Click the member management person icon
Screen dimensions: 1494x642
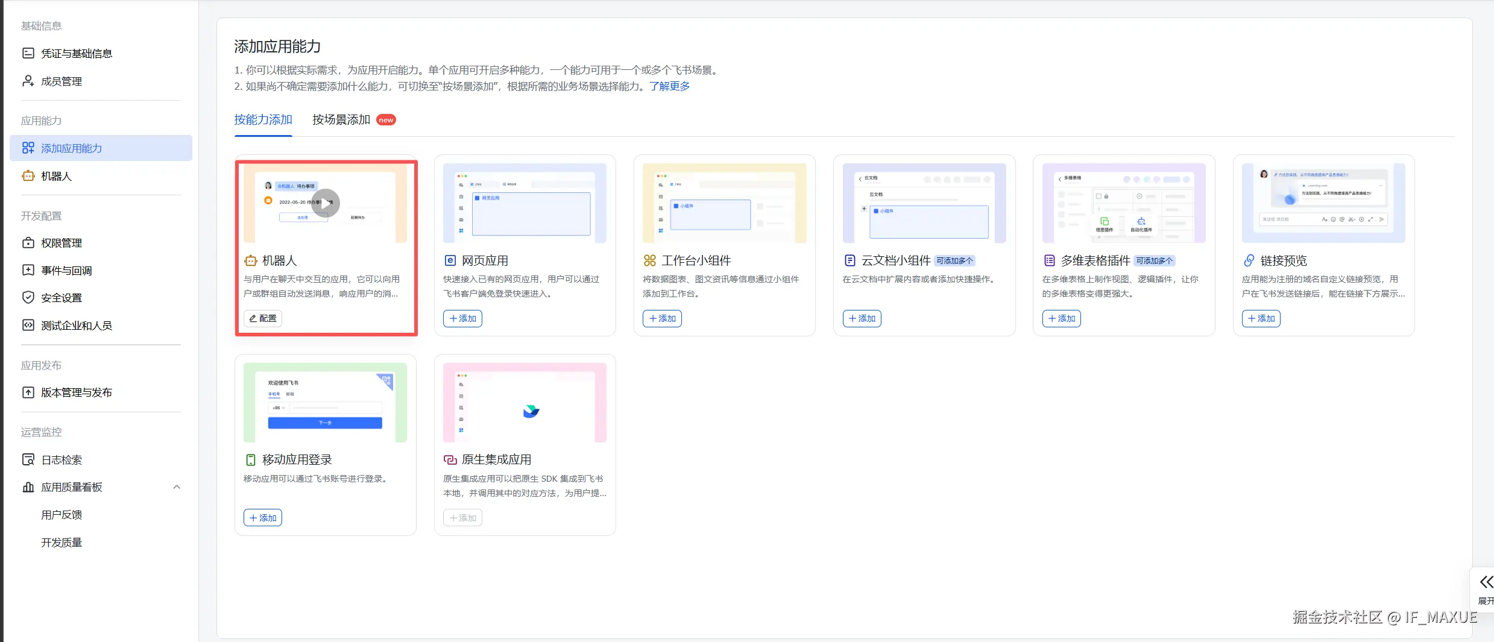click(28, 81)
